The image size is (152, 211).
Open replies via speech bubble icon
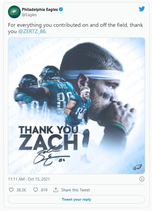pyautogui.click(x=35, y=190)
